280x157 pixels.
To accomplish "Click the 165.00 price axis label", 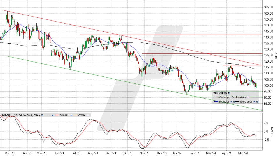I will [x=268, y=7].
